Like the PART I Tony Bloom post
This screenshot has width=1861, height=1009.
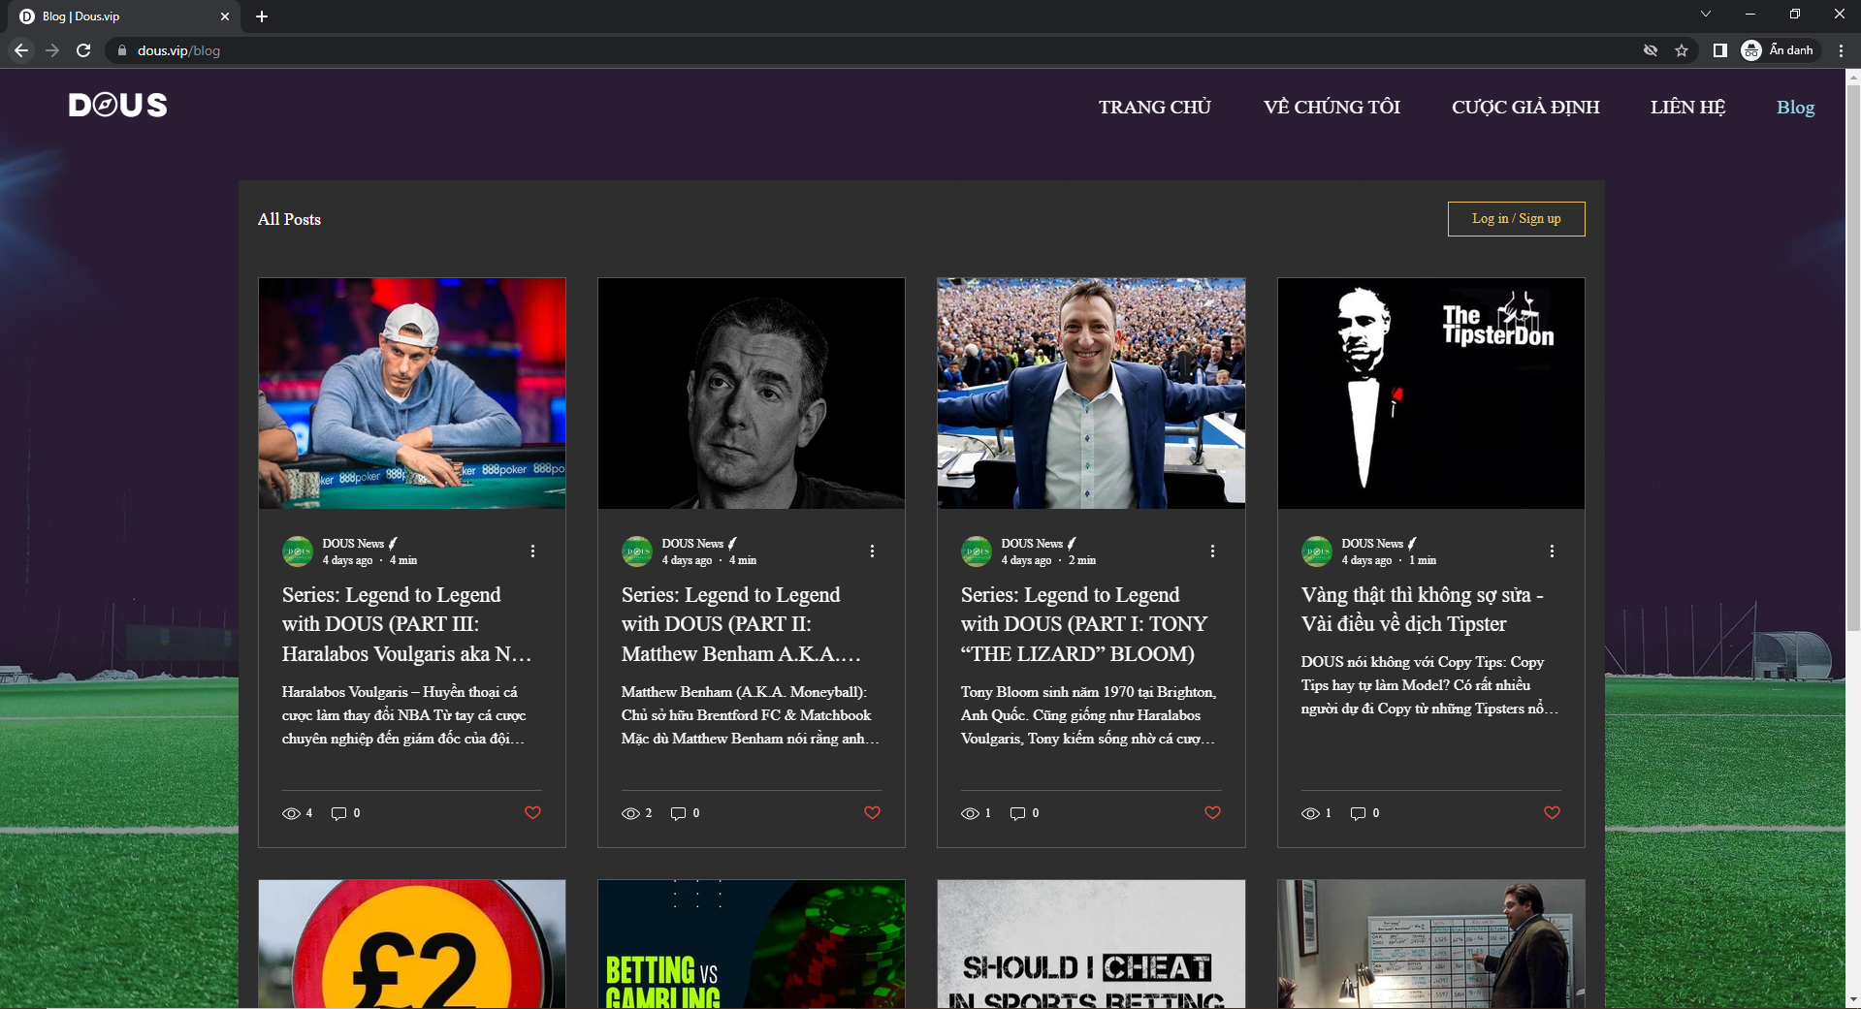(x=1212, y=812)
